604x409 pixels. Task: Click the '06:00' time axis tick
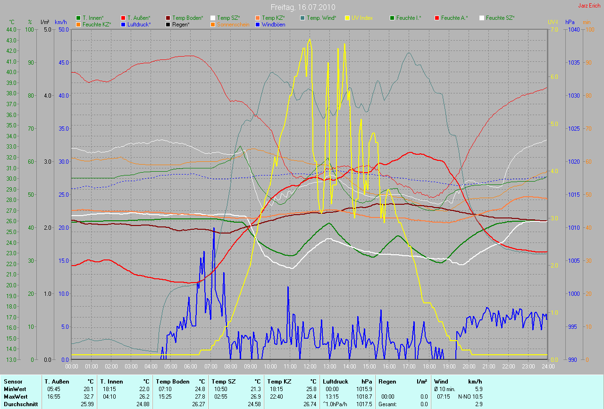click(191, 366)
